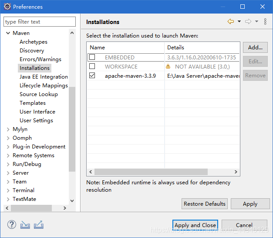The height and width of the screenshot is (238, 273).
Task: Click the warning icon in WORKSPACE row
Action: 168,66
